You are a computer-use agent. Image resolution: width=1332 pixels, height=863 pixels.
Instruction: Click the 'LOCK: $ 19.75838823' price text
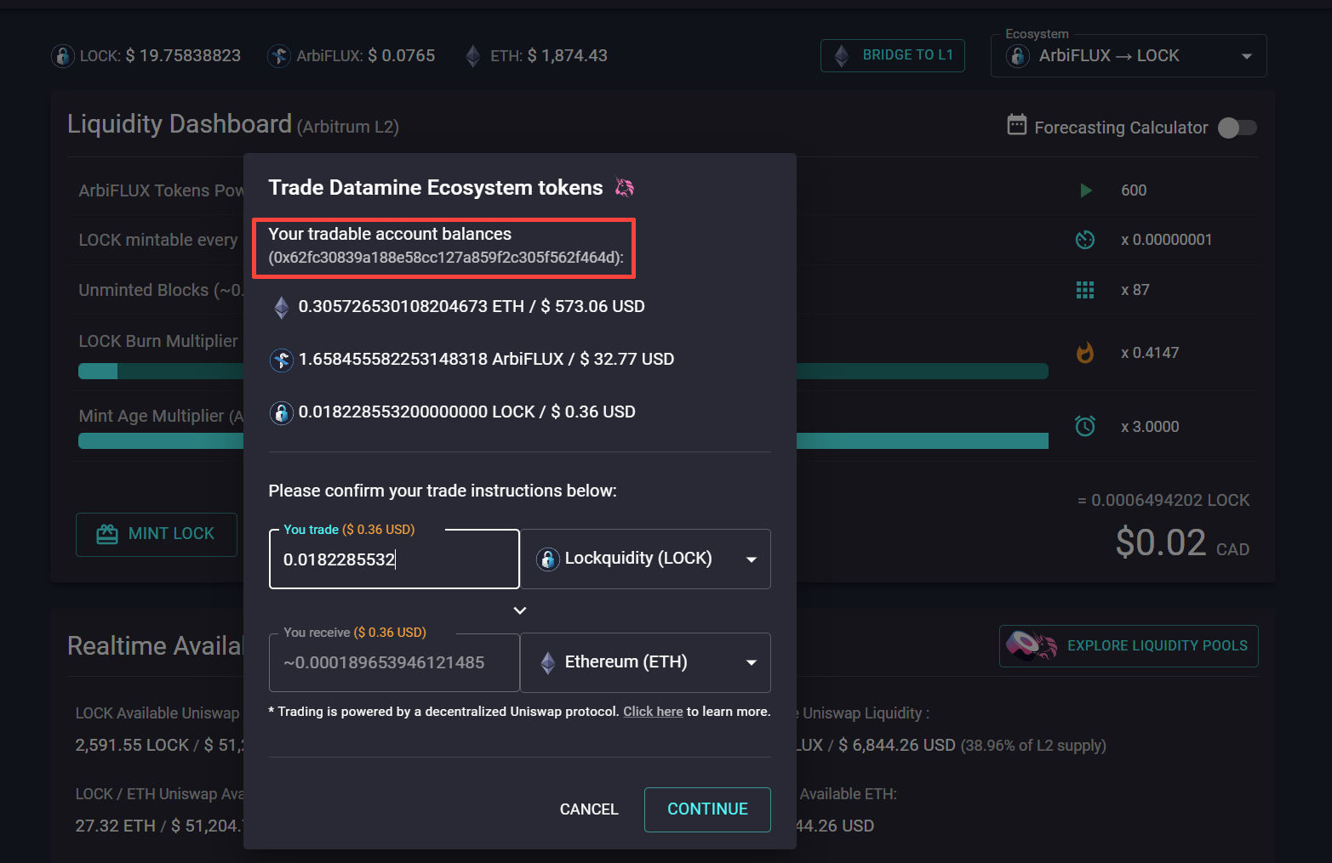point(160,56)
